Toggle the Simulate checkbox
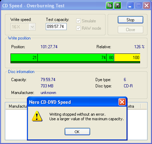The width and height of the screenshot is (152, 144). pyautogui.click(x=78, y=21)
